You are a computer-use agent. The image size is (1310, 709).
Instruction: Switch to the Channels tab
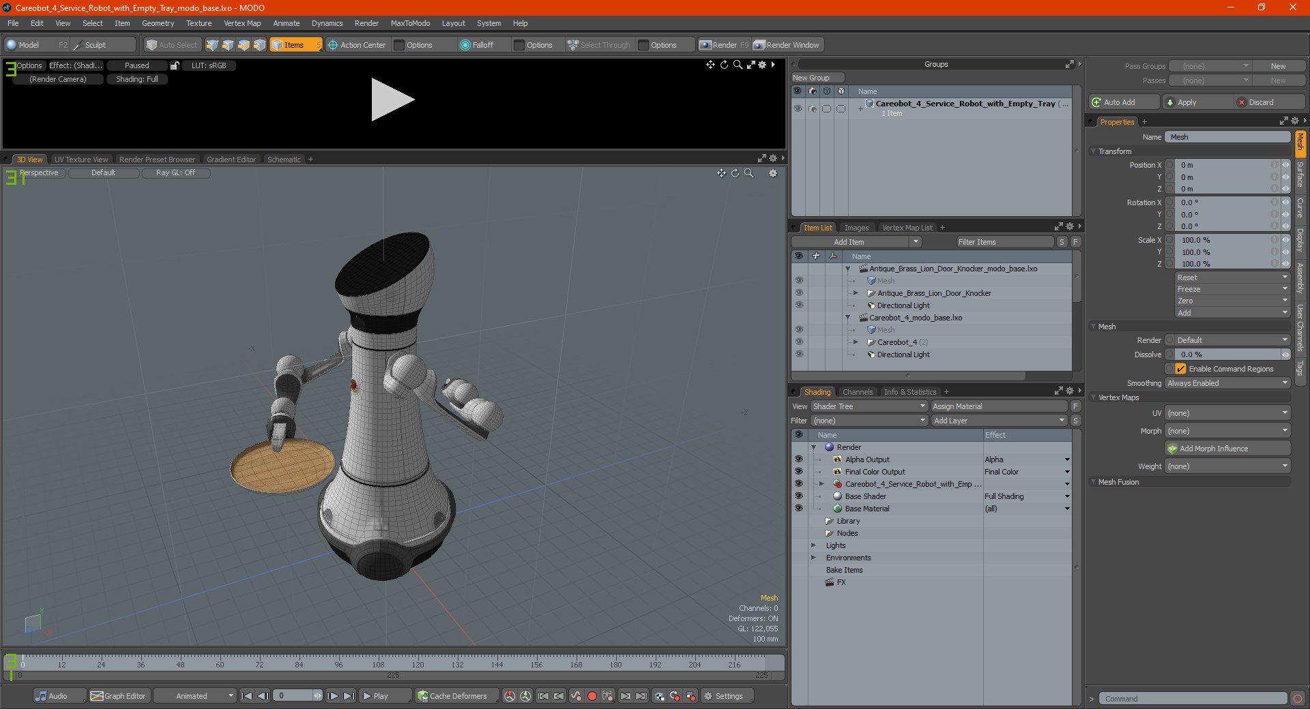[x=858, y=392]
